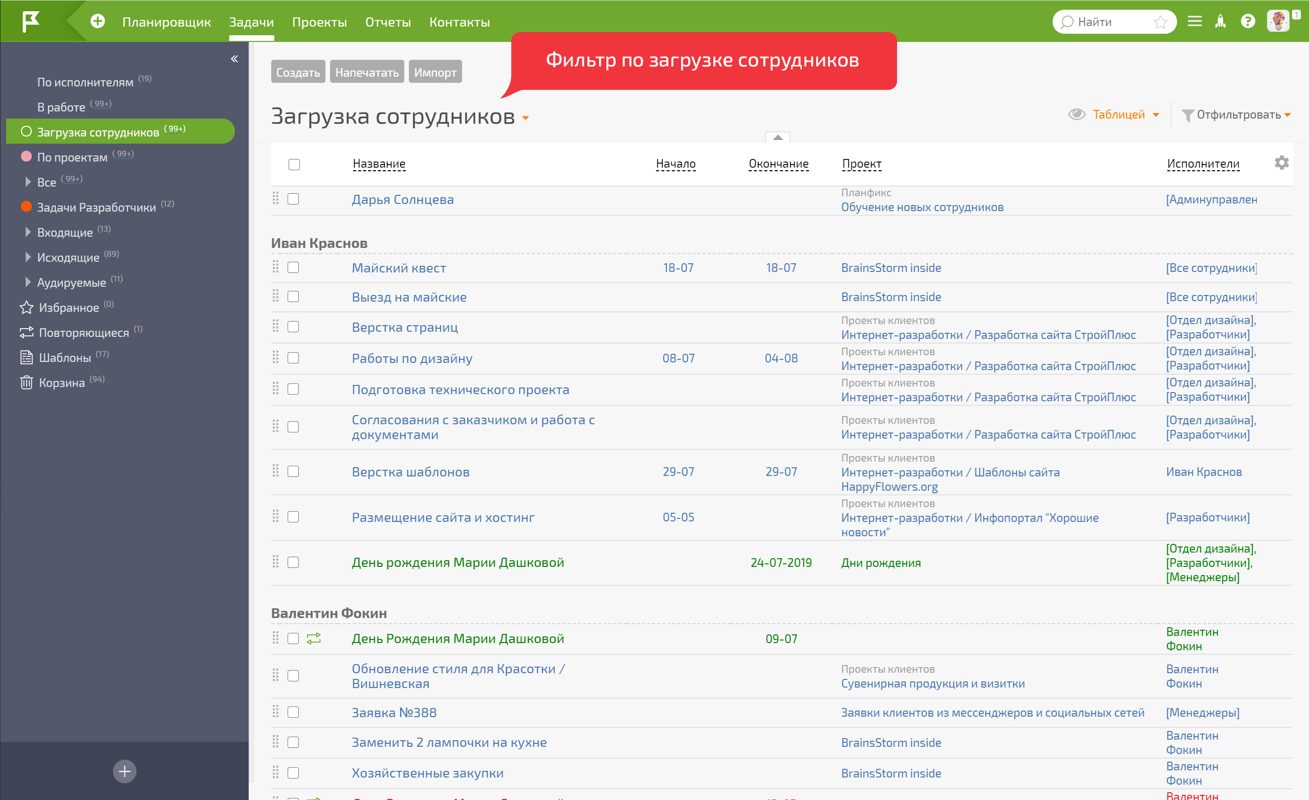
Task: Grab handle of Дарья Солнцева row
Action: point(275,198)
